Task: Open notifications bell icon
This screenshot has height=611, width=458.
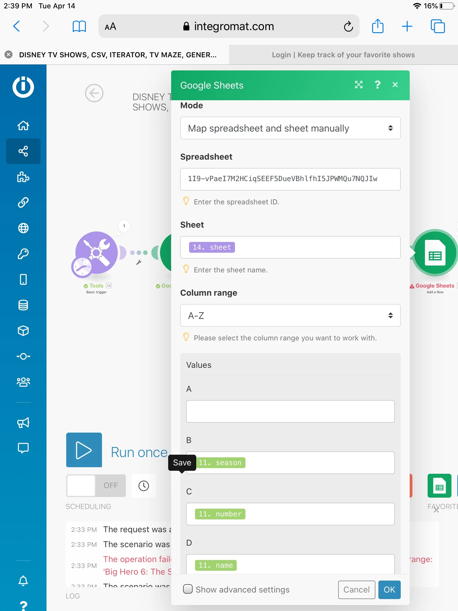Action: coord(23,581)
